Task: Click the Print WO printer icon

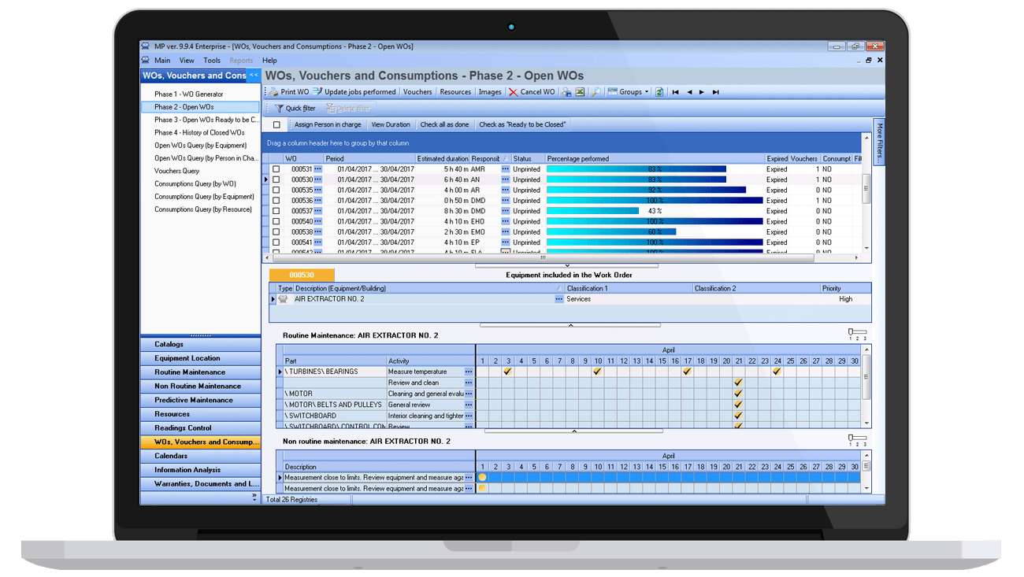Action: [273, 92]
